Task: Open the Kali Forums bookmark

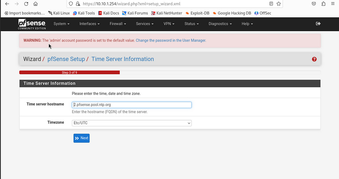Action: [135, 13]
